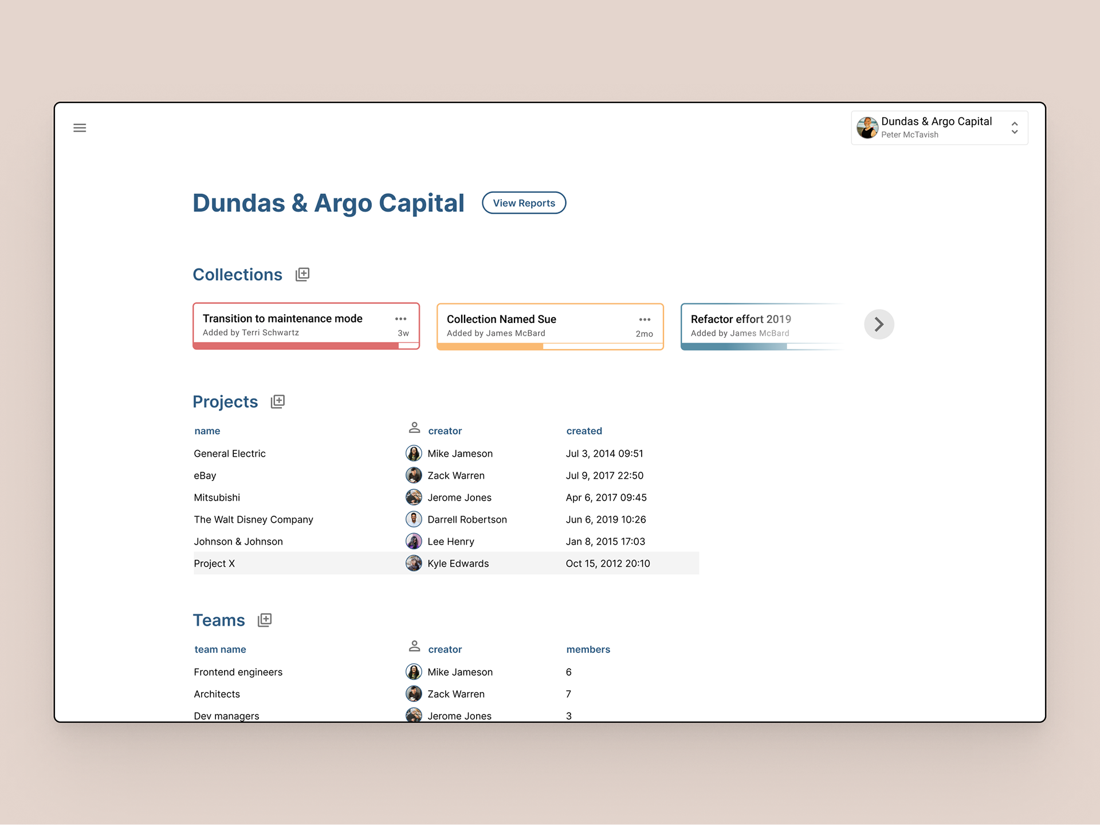Click the Teams section heading

coord(219,621)
